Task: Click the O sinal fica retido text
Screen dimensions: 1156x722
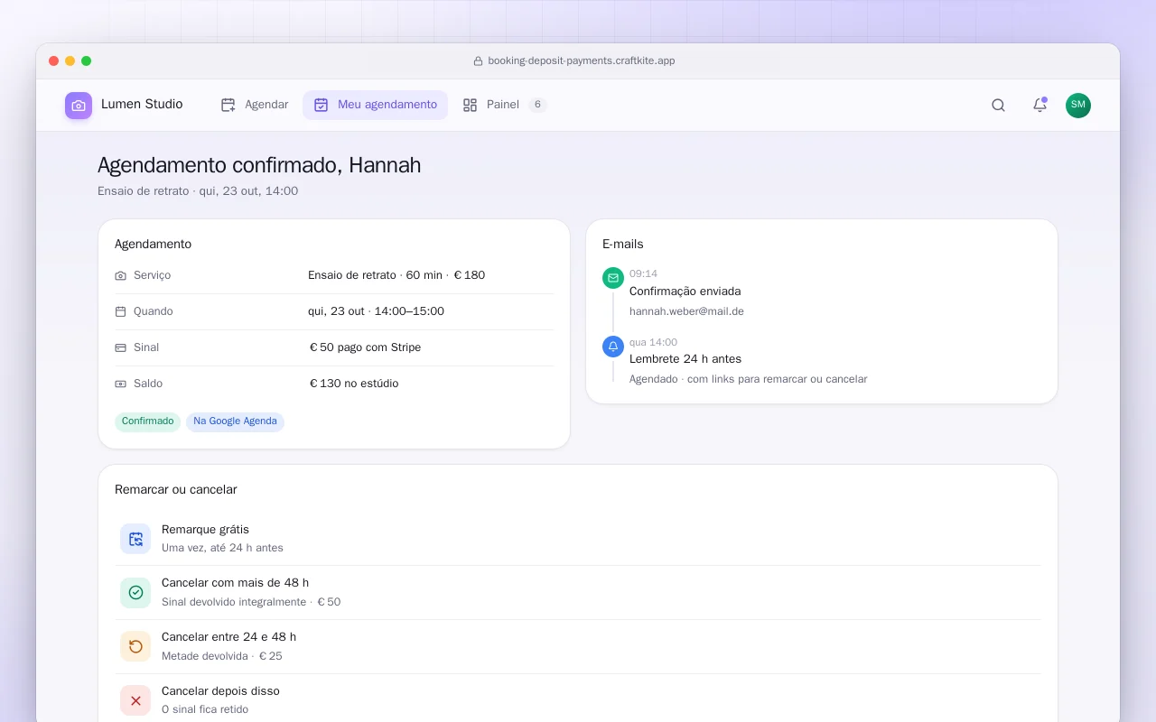Action: point(205,709)
